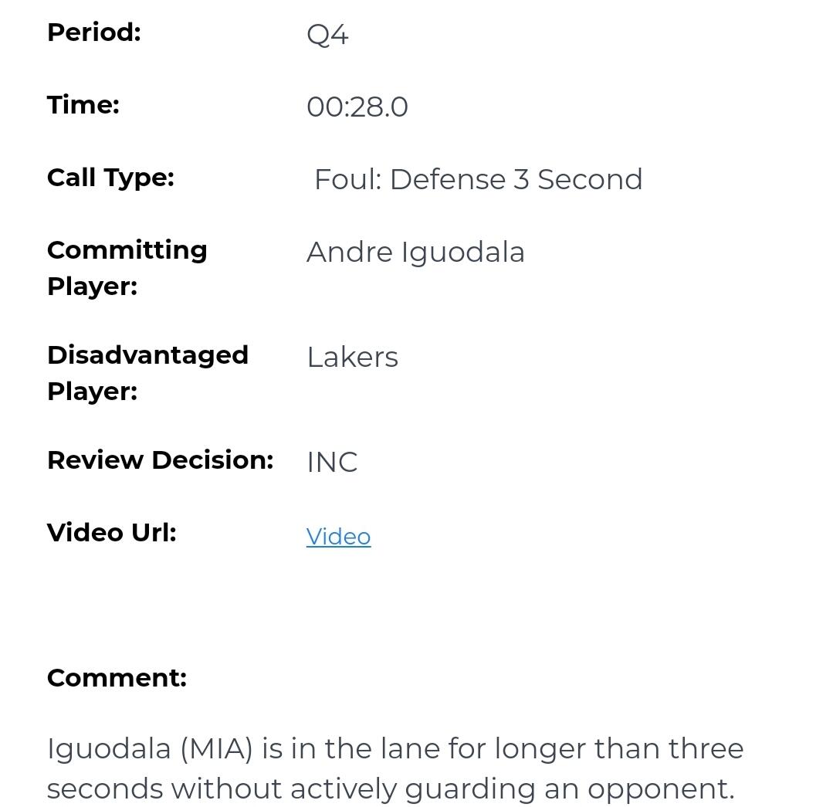This screenshot has height=807, width=833.
Task: Click the Call Type label
Action: click(x=110, y=178)
